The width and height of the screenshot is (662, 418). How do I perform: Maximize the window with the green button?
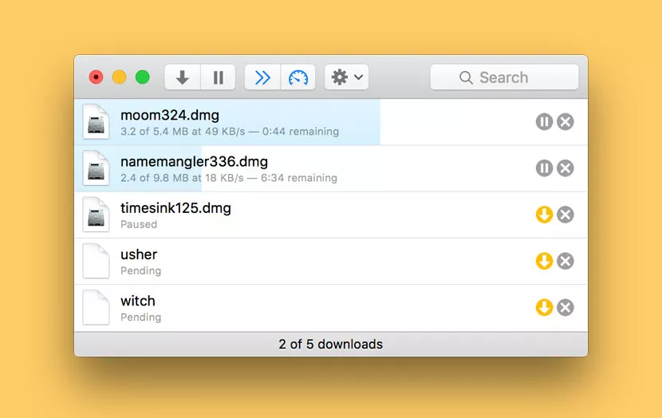coord(142,77)
